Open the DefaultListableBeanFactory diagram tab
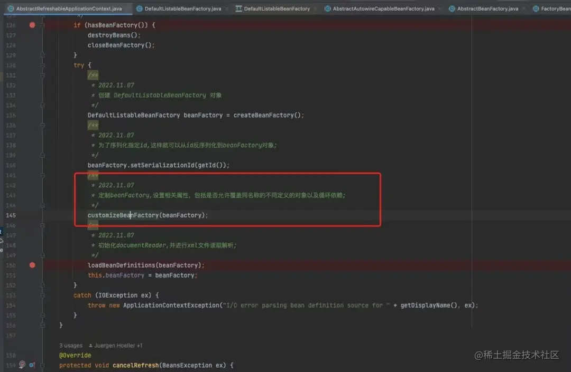Viewport: 571px width, 372px height. coord(277,8)
